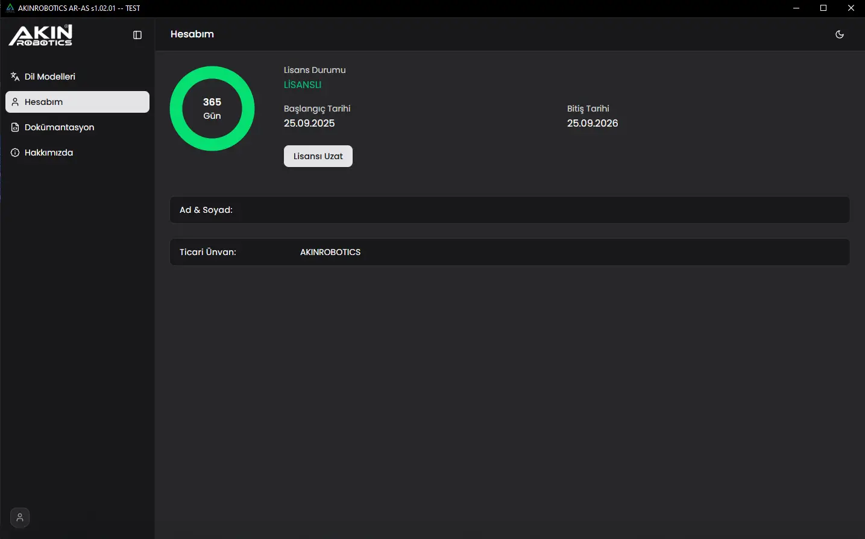
Task: Click the document icon beside Dokümantasyon
Action: (15, 127)
